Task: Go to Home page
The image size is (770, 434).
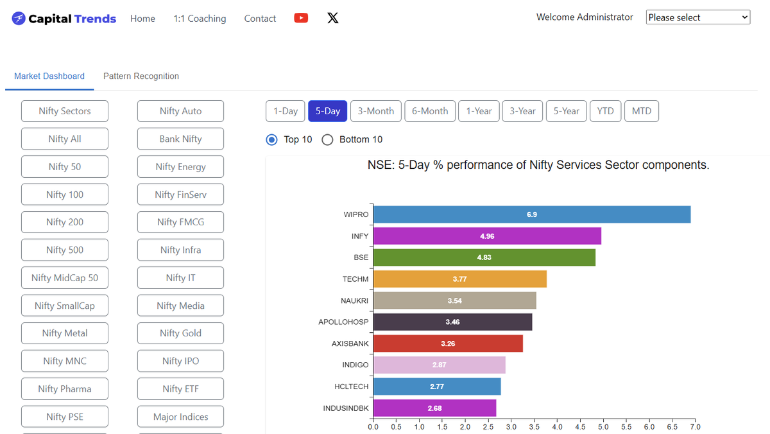Action: [x=142, y=19]
